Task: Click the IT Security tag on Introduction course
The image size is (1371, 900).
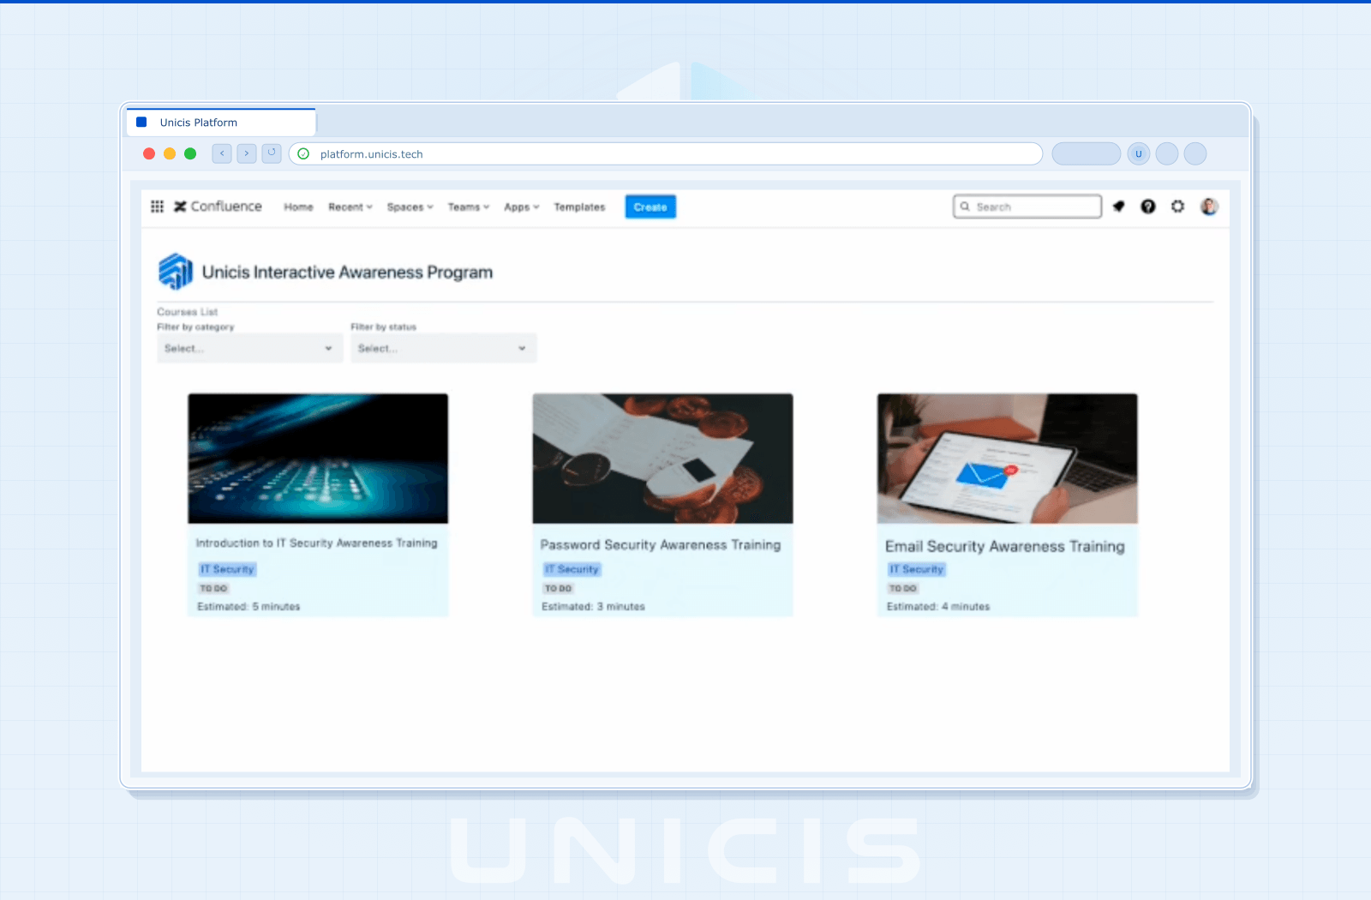Action: pos(227,569)
